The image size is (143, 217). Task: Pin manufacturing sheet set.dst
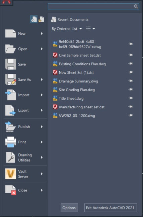130,107
